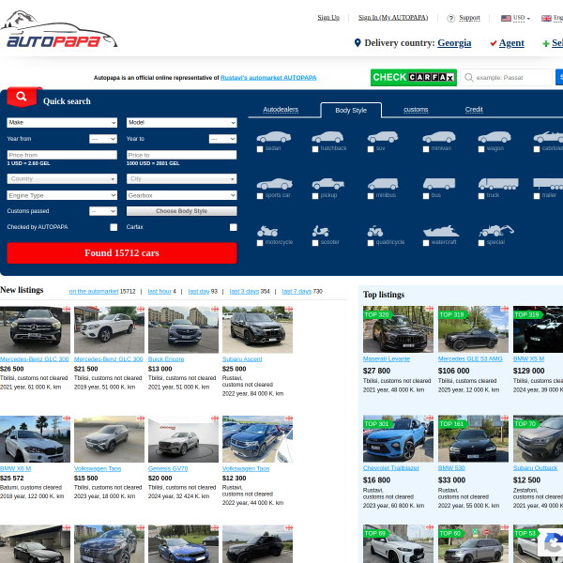Open the Genesis GV70 listing thumbnail
The image size is (563, 563).
coord(183,439)
